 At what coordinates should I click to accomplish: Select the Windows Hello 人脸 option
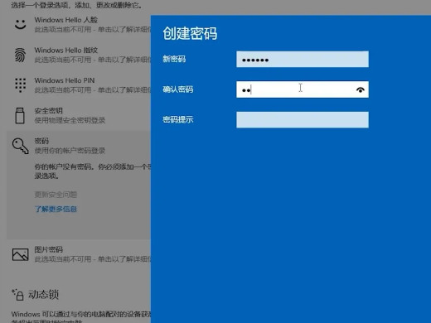[66, 20]
